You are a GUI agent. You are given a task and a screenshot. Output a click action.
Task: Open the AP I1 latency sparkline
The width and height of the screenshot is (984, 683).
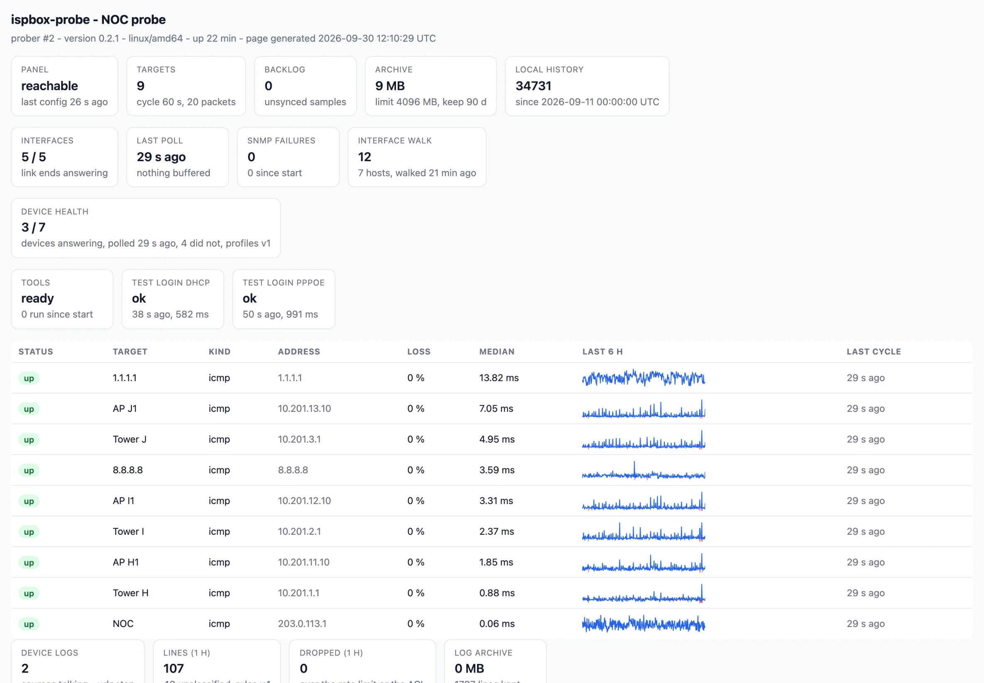click(644, 501)
